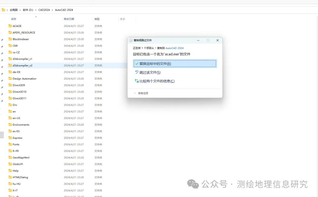
Task: Select the es-ES folder icon
Action: click(x=10, y=131)
